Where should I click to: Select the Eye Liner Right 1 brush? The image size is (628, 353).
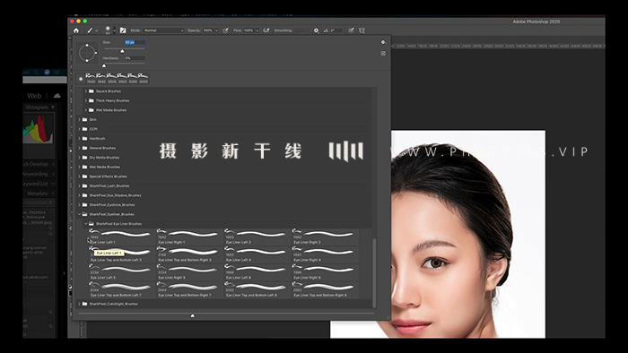[189, 237]
